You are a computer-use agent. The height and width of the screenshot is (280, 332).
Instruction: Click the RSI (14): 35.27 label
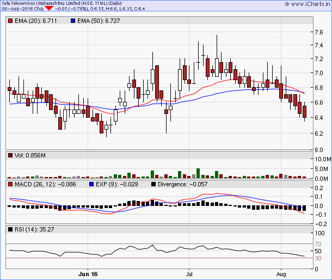[34, 229]
